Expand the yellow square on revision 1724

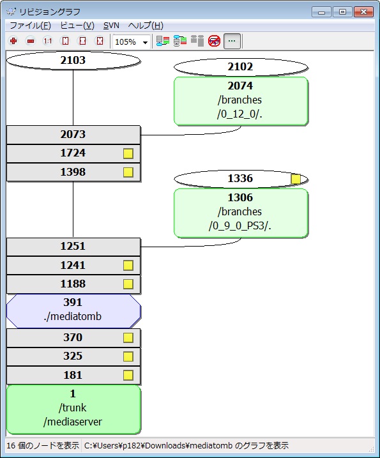click(128, 153)
